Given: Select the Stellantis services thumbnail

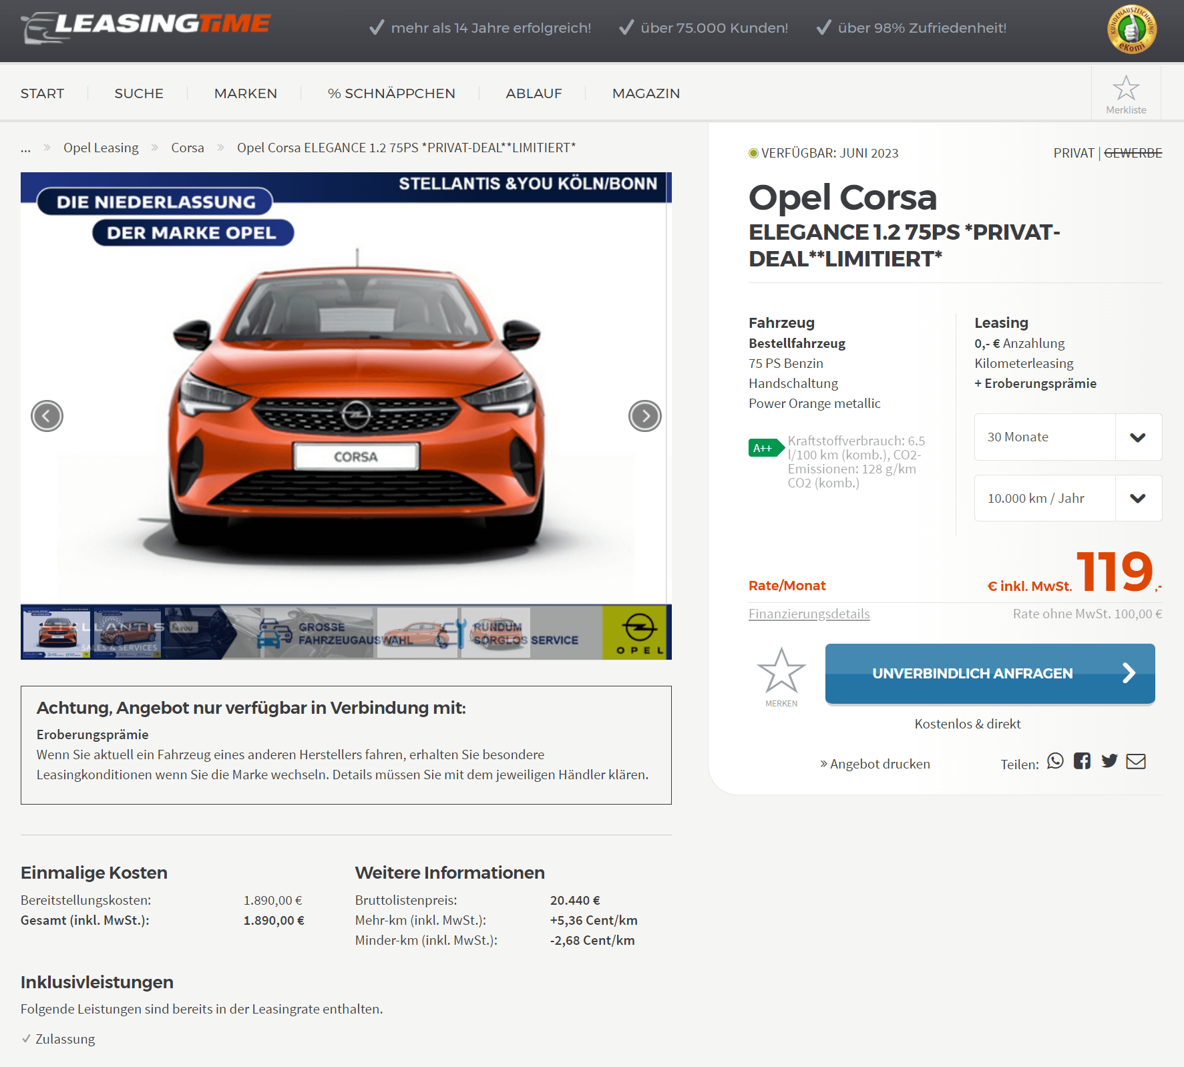Looking at the screenshot, I should pyautogui.click(x=128, y=632).
